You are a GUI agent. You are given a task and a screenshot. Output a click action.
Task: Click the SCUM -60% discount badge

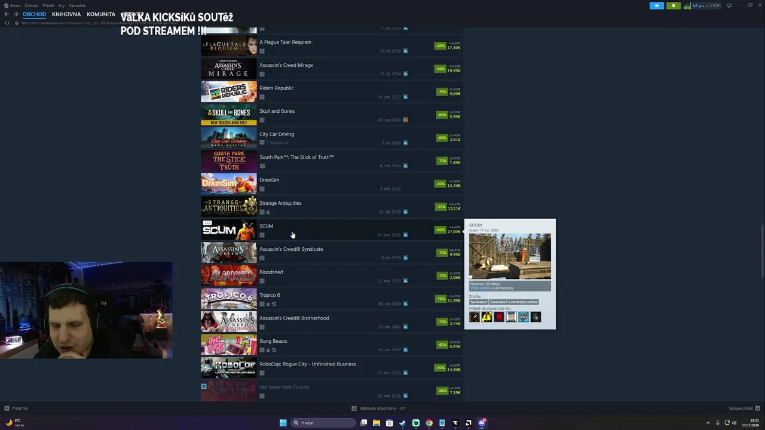tap(440, 230)
